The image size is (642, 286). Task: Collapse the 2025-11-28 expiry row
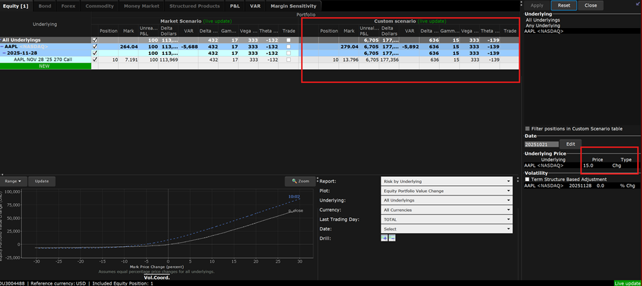(4, 53)
